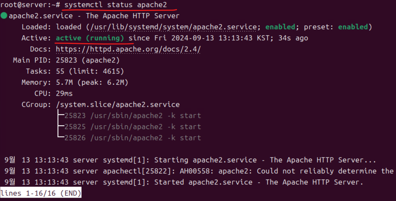Click the first green 'enabled' word after the path

point(280,27)
